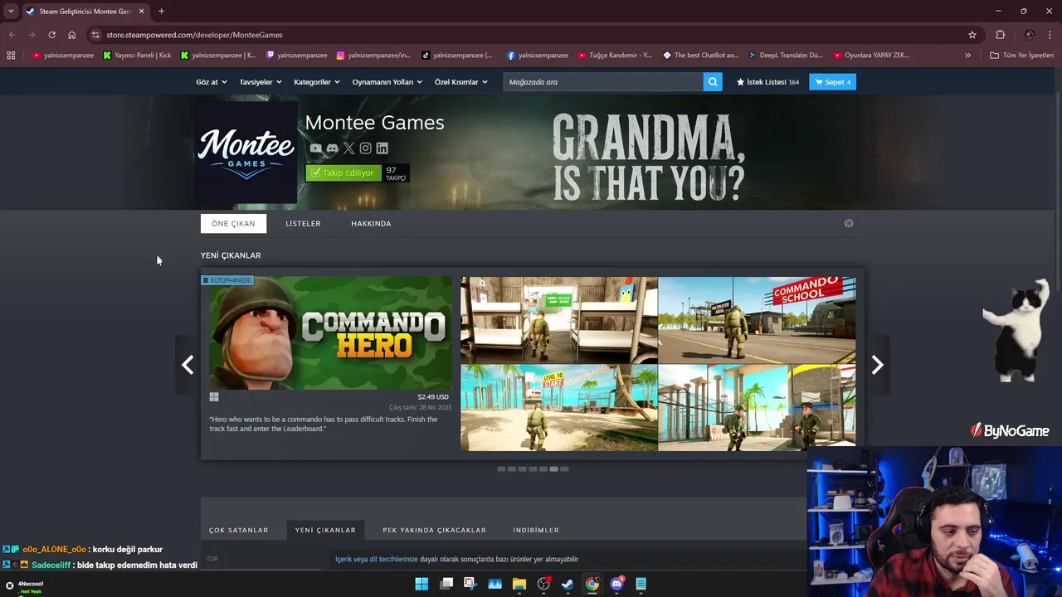Viewport: 1062px width, 597px height.
Task: Open Notepad from the taskbar
Action: click(641, 584)
